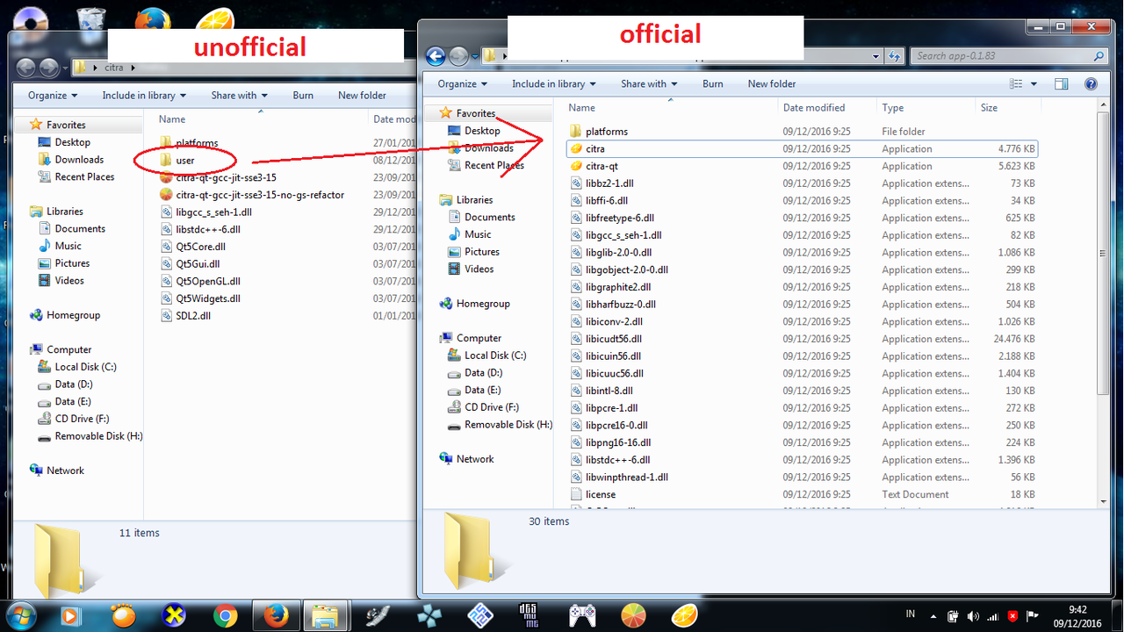
Task: Open Pictures library in unofficial sidebar
Action: 64,263
